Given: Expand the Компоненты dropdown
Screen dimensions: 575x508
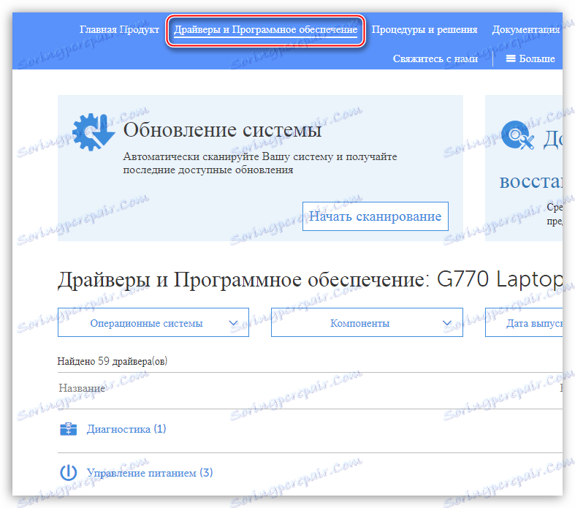Looking at the screenshot, I should 367,322.
